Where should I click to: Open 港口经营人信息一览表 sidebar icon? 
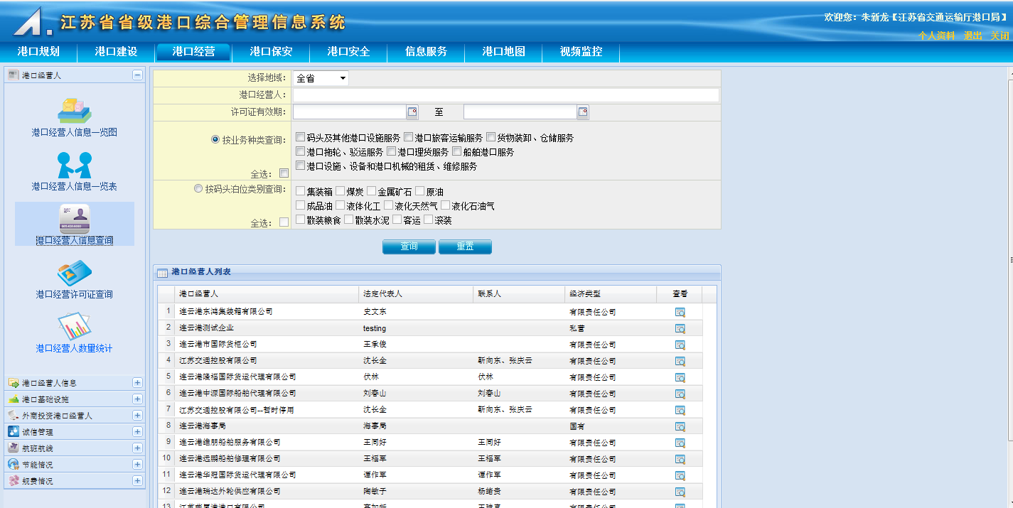tap(74, 165)
